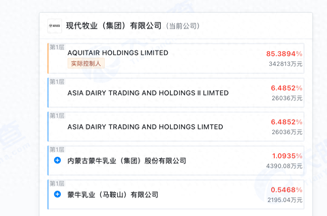Open 蒙牛乳业（马鞍山）有限公司 link
327x216 pixels.
click(113, 195)
